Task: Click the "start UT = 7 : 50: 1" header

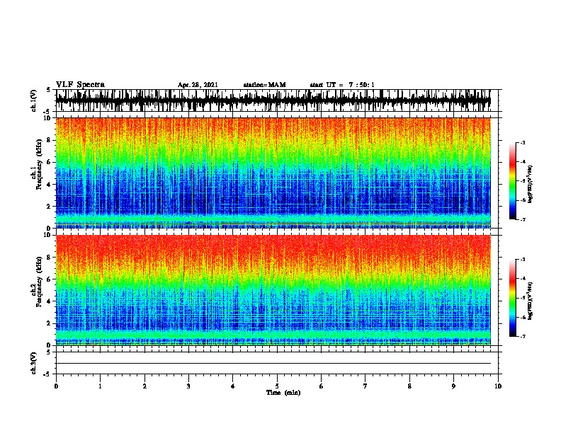Action: (342, 85)
